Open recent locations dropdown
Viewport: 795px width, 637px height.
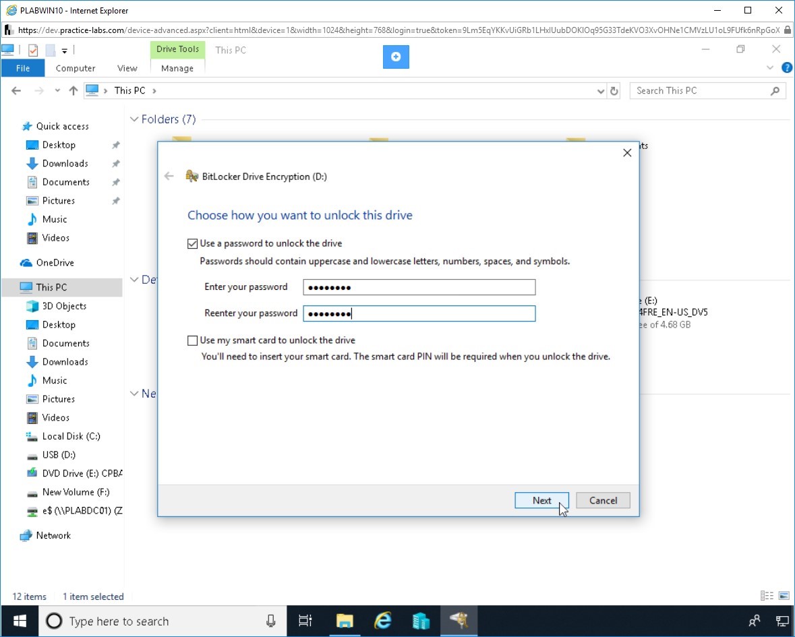pos(57,91)
